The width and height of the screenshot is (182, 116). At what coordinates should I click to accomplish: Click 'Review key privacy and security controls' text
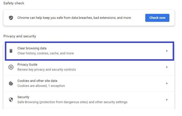coord(47,69)
